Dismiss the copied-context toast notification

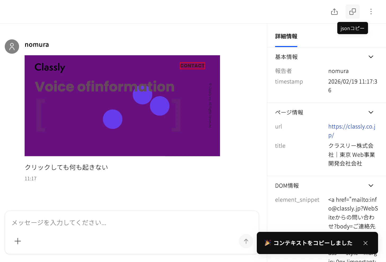pos(365,243)
